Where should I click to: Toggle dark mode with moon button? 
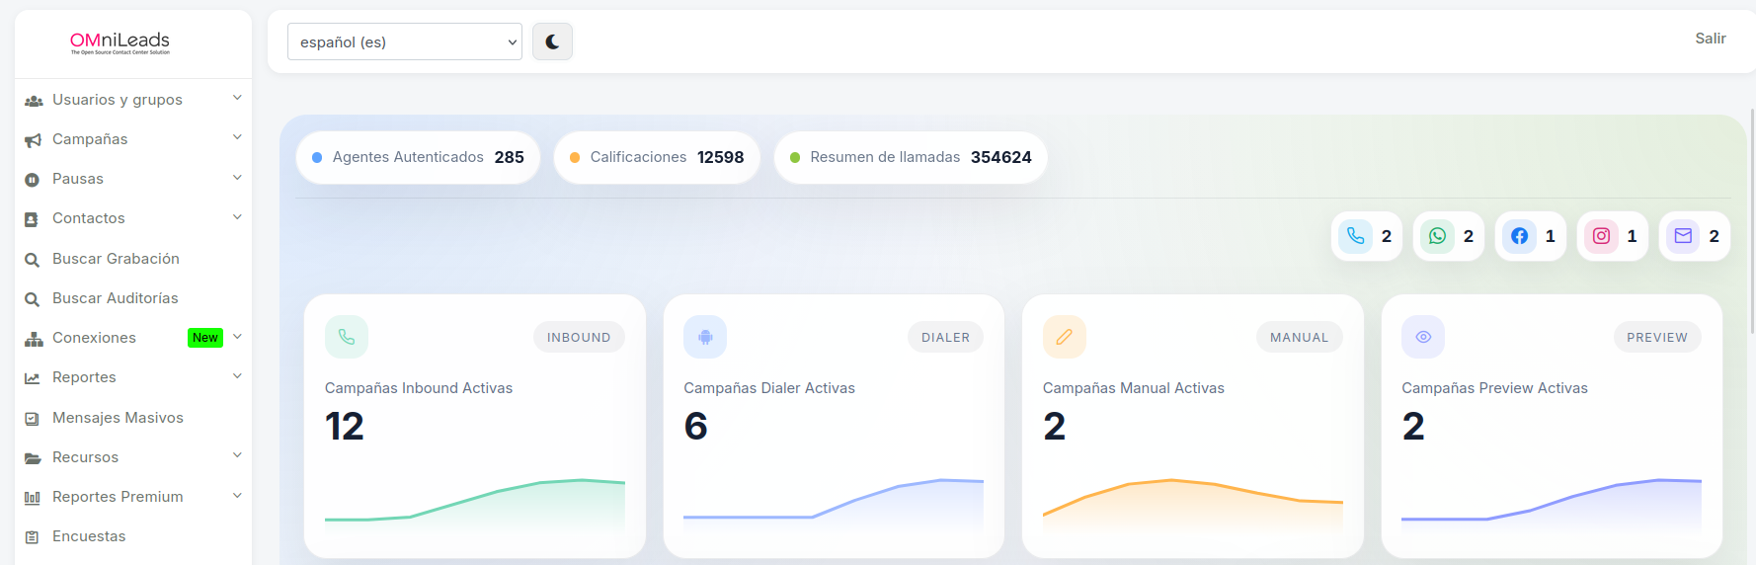coord(552,41)
